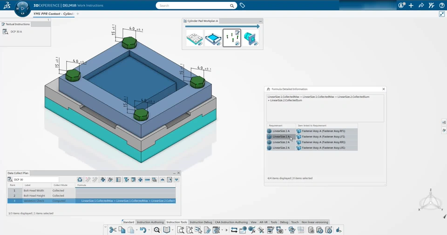The height and width of the screenshot is (235, 447).
Task: Click the blue minus remove-row icon
Action: pos(148,180)
